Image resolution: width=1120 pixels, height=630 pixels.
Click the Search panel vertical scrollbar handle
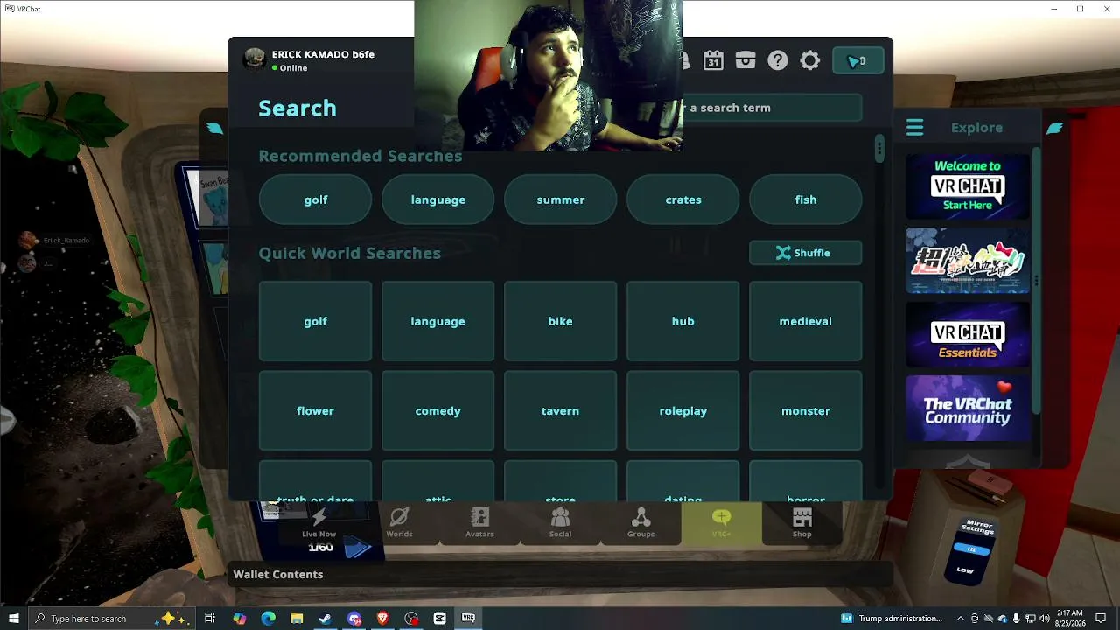click(x=879, y=149)
